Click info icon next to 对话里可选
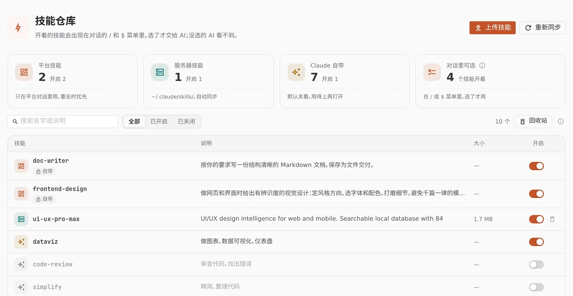This screenshot has height=296, width=573. (482, 66)
